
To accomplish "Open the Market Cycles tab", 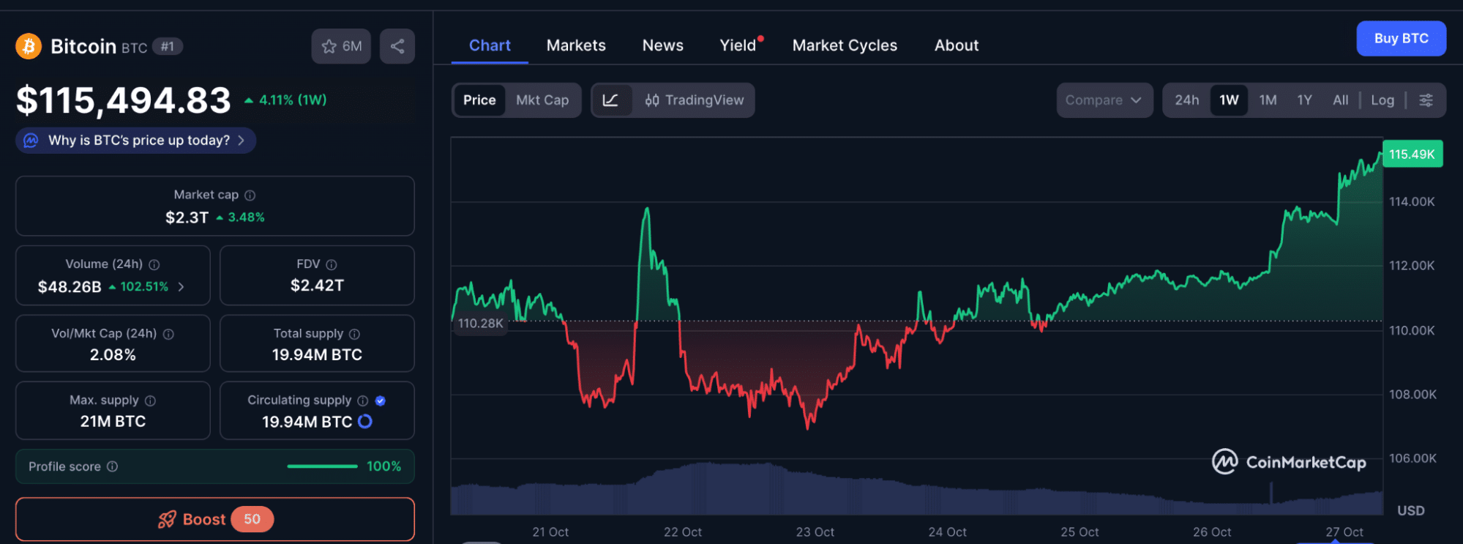I will (x=845, y=45).
